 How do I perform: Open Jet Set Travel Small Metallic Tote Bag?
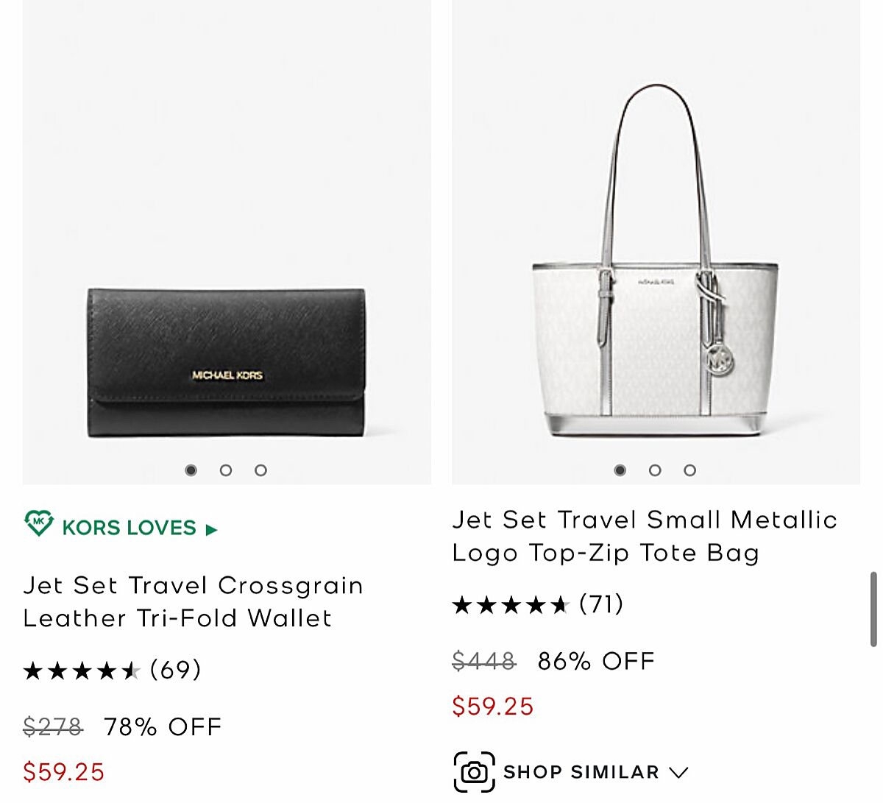(x=644, y=536)
